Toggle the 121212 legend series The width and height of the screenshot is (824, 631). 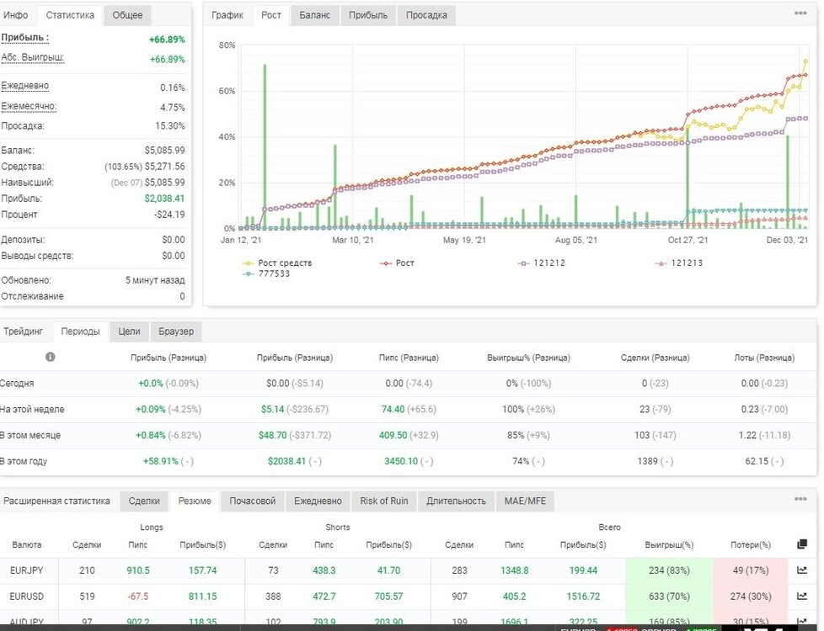(x=541, y=263)
